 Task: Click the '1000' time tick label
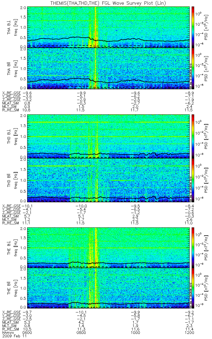(136, 333)
